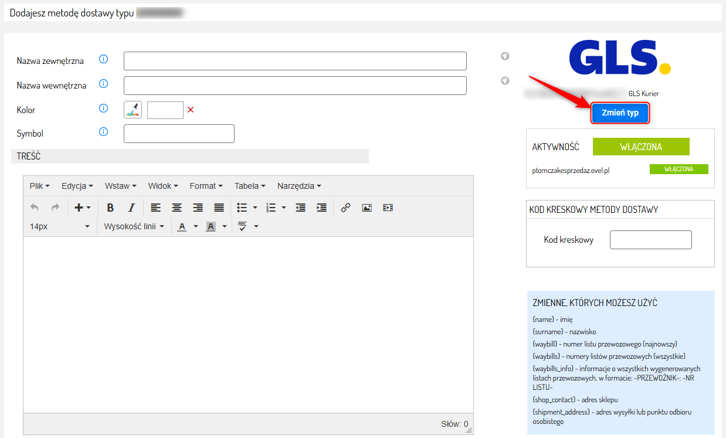Image resolution: width=726 pixels, height=438 pixels.
Task: Click the {waybills} variable line
Action: [609, 356]
